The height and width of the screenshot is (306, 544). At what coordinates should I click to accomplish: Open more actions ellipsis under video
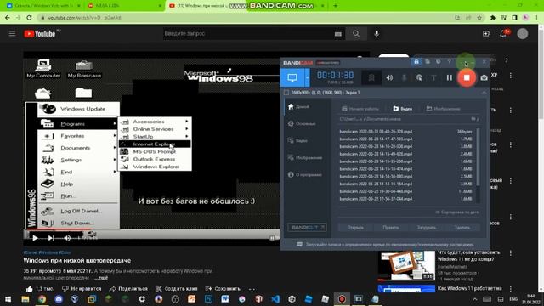point(252,289)
